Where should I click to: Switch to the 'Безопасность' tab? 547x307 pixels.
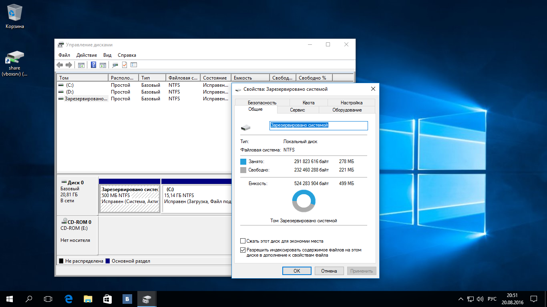coord(262,103)
